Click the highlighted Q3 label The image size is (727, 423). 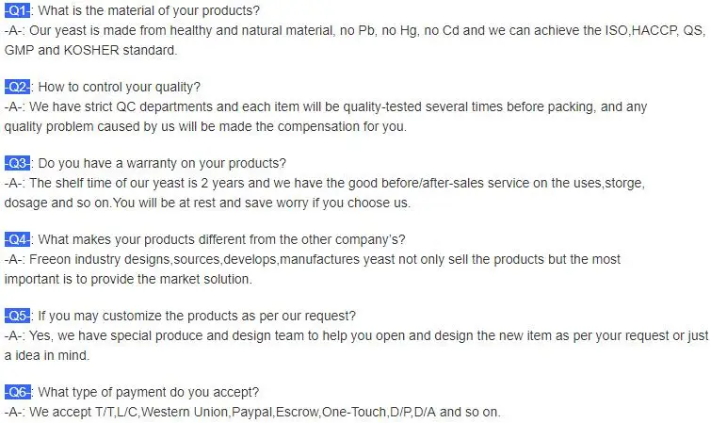pyautogui.click(x=18, y=163)
